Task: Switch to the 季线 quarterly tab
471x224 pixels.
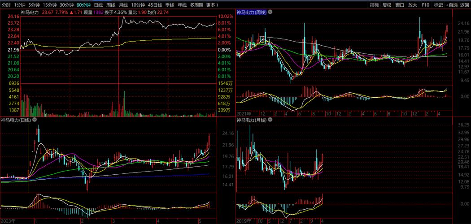Action: tap(170, 5)
